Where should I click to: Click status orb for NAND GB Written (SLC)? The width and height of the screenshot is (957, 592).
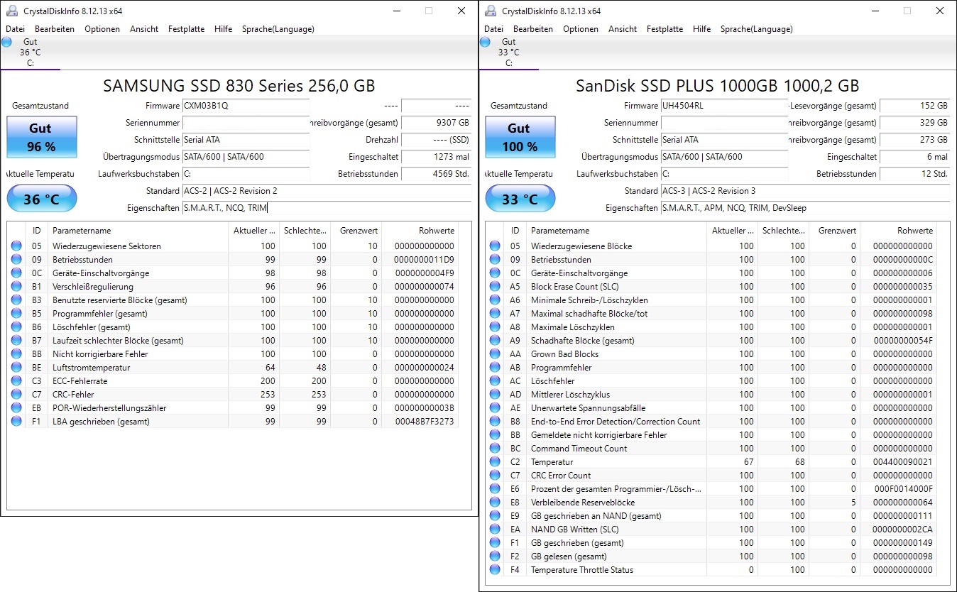(495, 530)
